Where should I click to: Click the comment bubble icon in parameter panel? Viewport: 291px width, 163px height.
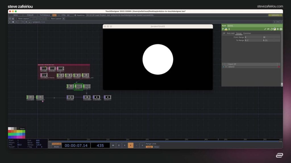pos(268,29)
